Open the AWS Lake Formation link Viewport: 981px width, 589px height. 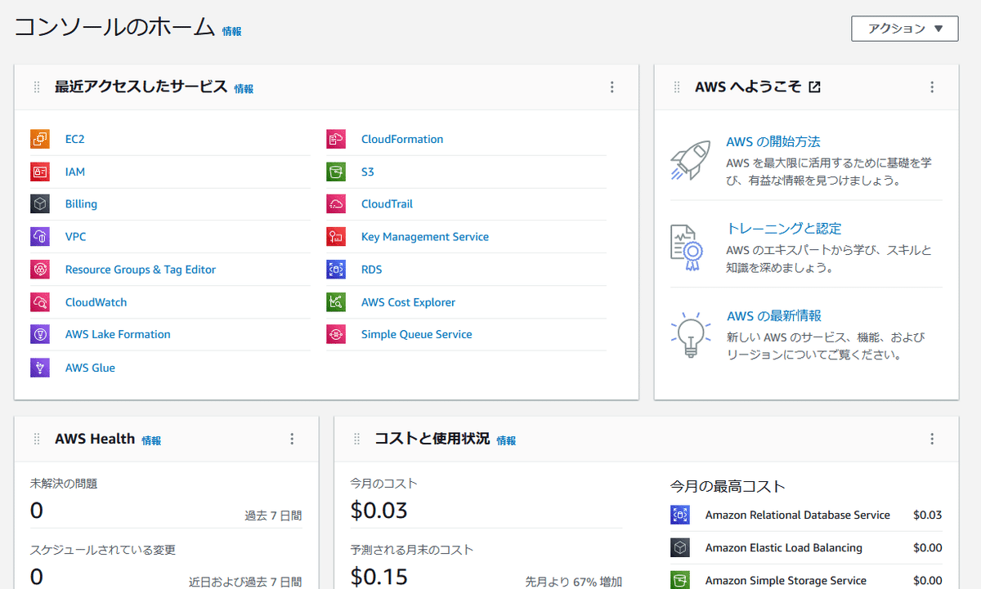[118, 334]
